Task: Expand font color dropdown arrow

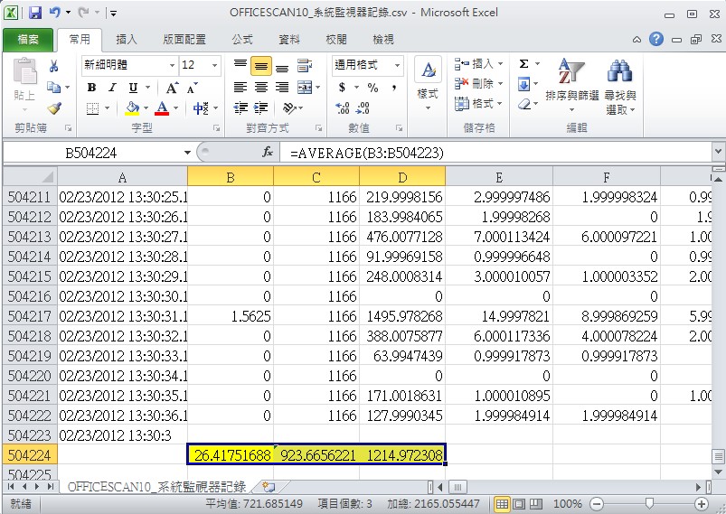Action: [x=176, y=108]
